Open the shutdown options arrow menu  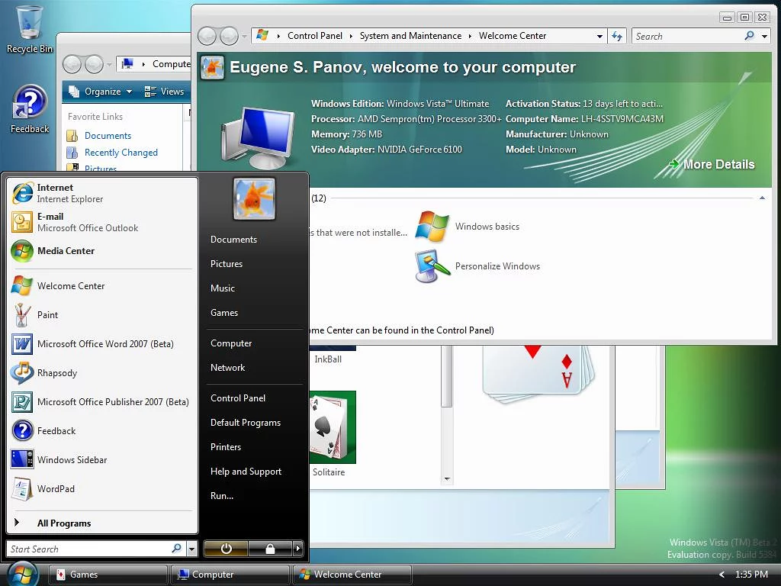tap(298, 549)
